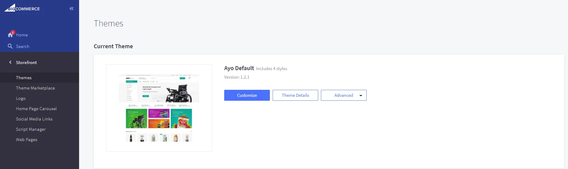The width and height of the screenshot is (568, 169).
Task: Open Theme Marketplace from the sidebar
Action: (x=35, y=88)
